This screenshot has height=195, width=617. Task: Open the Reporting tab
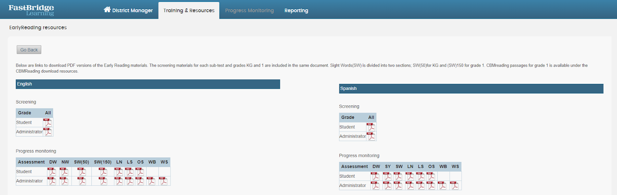click(x=296, y=10)
